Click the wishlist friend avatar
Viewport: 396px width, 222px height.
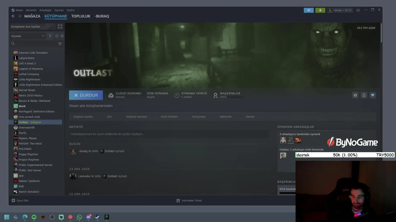pyautogui.click(x=283, y=156)
